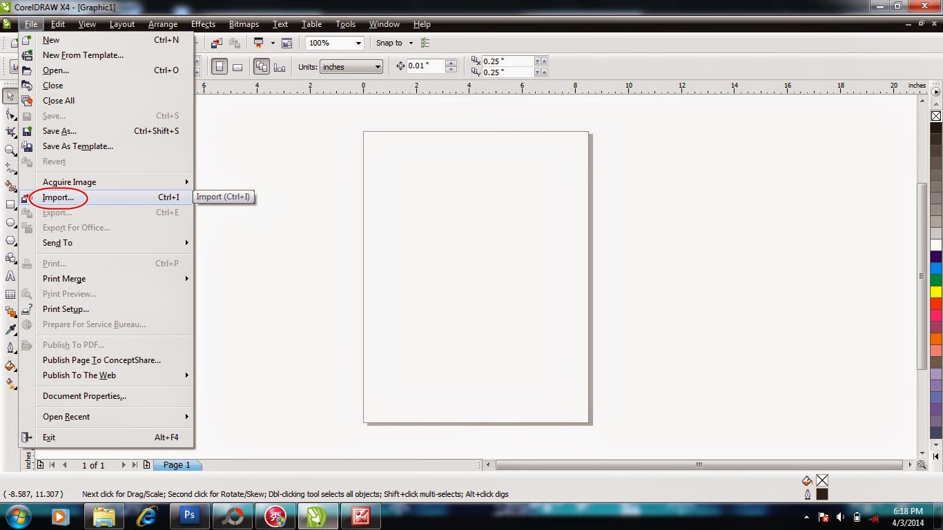Click the horizontal duplicate distance field
Image resolution: width=943 pixels, height=530 pixels.
coord(507,61)
